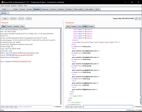Image resolution: width=142 pixels, height=112 pixels.
Task: Add new Repeater tab with ellipsis
Action: pos(7,13)
